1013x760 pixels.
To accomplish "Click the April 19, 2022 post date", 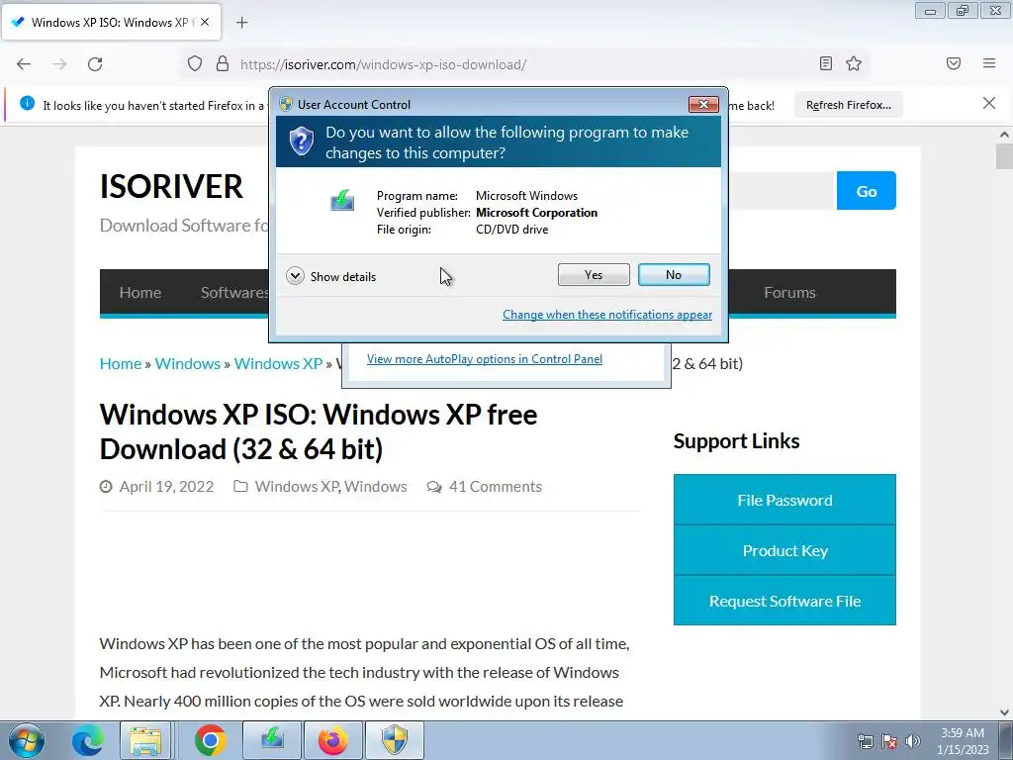I will pos(166,486).
